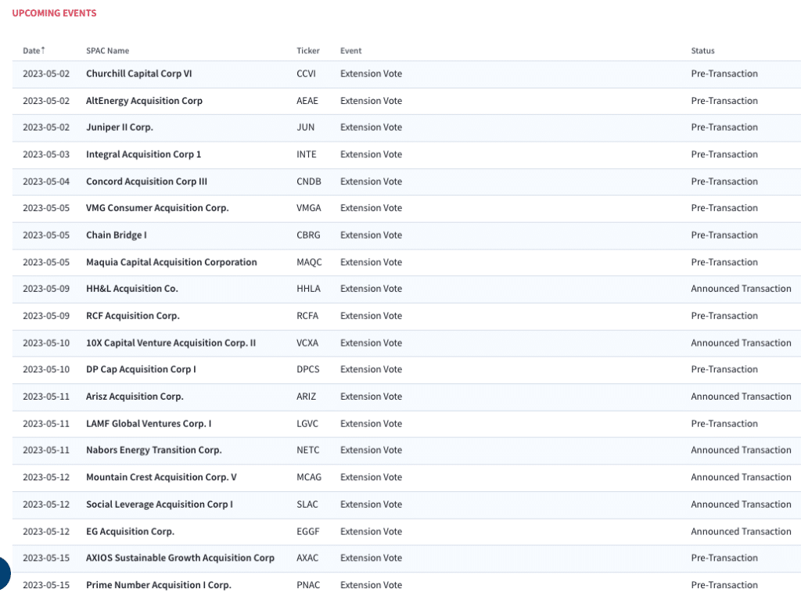Screen dimensions: 801x596
Task: Click Extension Vote in the HHLA row
Action: coord(372,289)
